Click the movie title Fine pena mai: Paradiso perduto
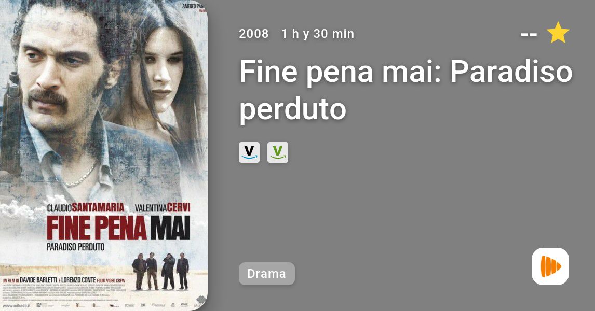 coord(405,90)
